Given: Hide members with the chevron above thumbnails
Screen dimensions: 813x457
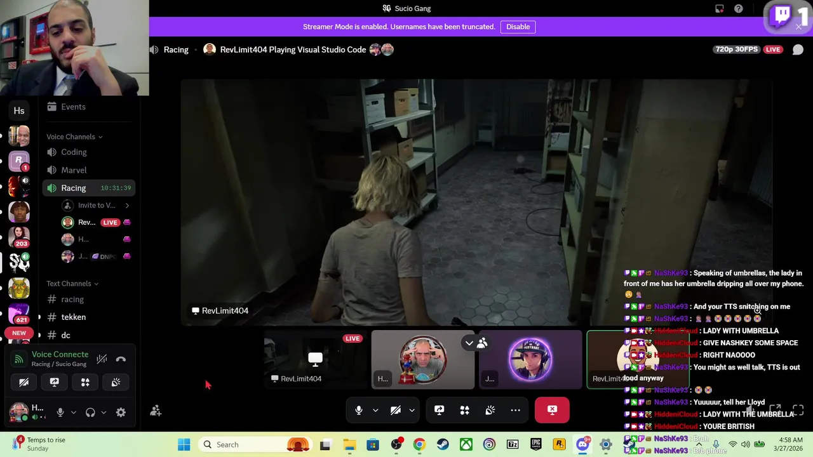Looking at the screenshot, I should coord(469,343).
